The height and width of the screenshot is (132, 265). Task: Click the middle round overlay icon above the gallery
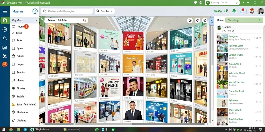coord(197,21)
